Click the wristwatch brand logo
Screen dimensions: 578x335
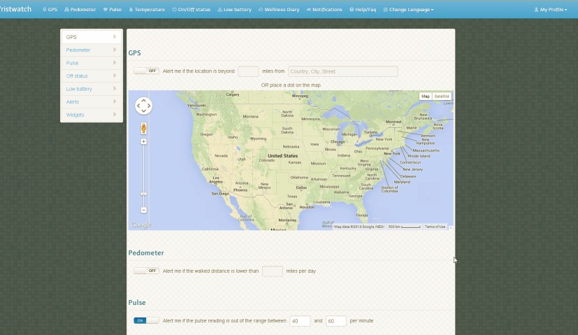tap(15, 9)
